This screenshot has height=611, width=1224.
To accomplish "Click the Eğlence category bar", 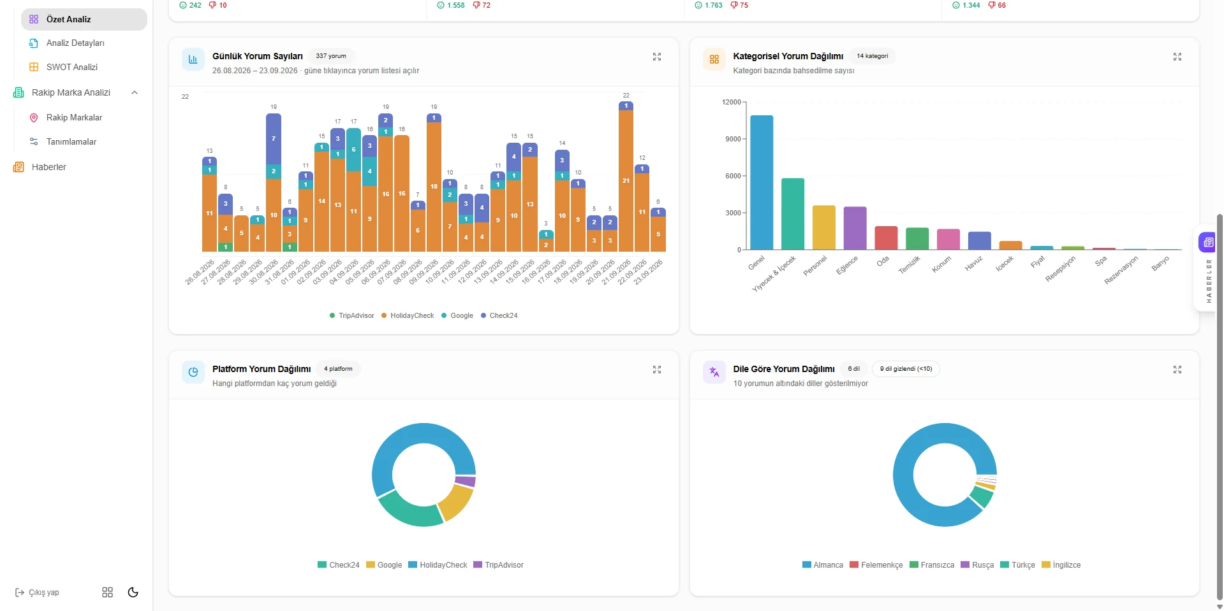I will point(855,228).
